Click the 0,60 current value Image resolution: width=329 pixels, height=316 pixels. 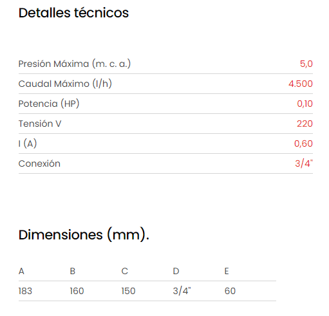(x=303, y=144)
